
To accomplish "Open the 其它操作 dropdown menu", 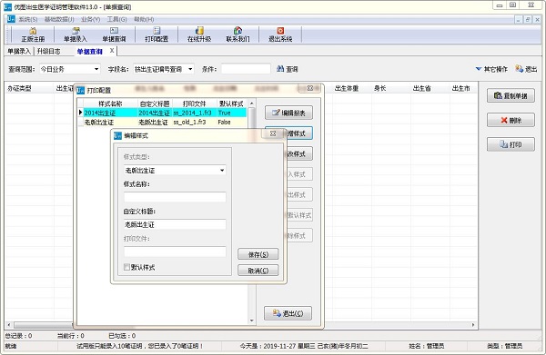I will click(x=491, y=69).
